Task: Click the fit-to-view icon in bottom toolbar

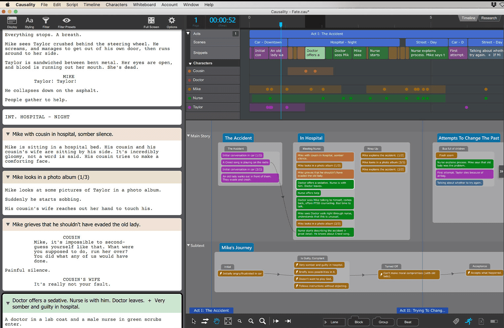Action: pyautogui.click(x=228, y=321)
